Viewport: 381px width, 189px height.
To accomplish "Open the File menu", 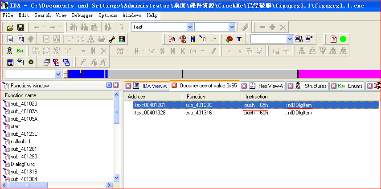I will (8, 15).
